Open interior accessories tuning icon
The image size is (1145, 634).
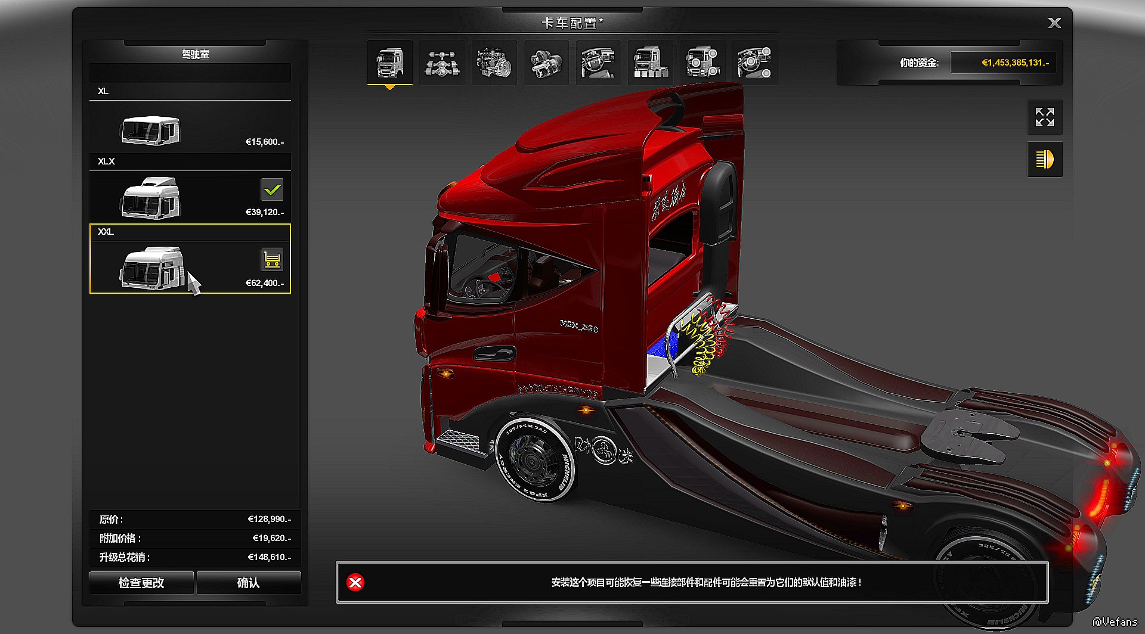click(x=755, y=63)
